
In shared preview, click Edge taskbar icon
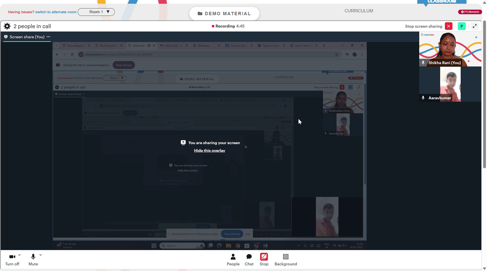(219, 246)
